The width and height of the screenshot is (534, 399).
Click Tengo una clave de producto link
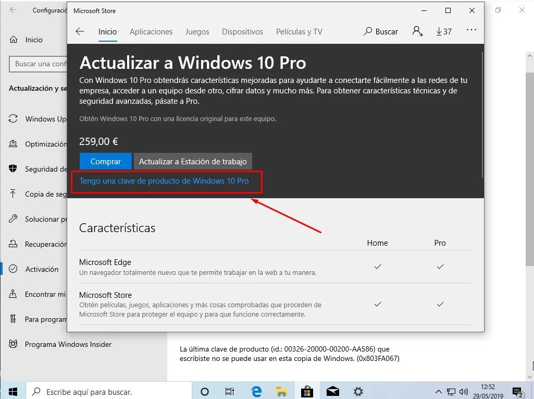pyautogui.click(x=164, y=181)
